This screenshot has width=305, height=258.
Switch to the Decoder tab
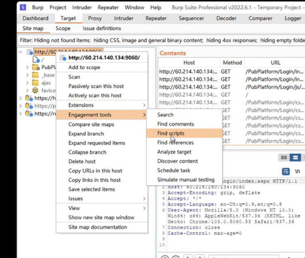227,18
